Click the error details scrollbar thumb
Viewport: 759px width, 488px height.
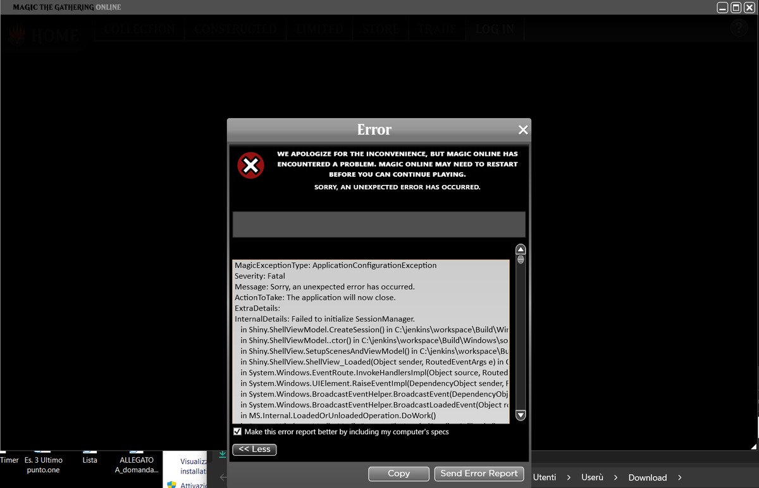tap(521, 259)
